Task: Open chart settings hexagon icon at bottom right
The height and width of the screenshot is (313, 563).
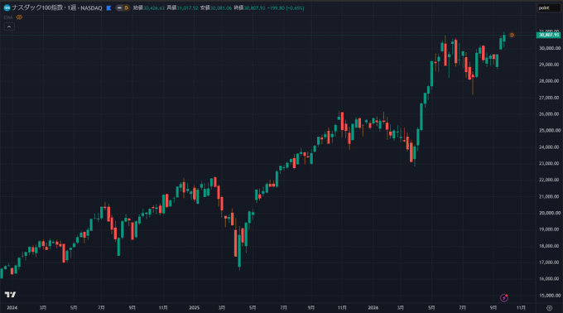Action: (x=550, y=308)
